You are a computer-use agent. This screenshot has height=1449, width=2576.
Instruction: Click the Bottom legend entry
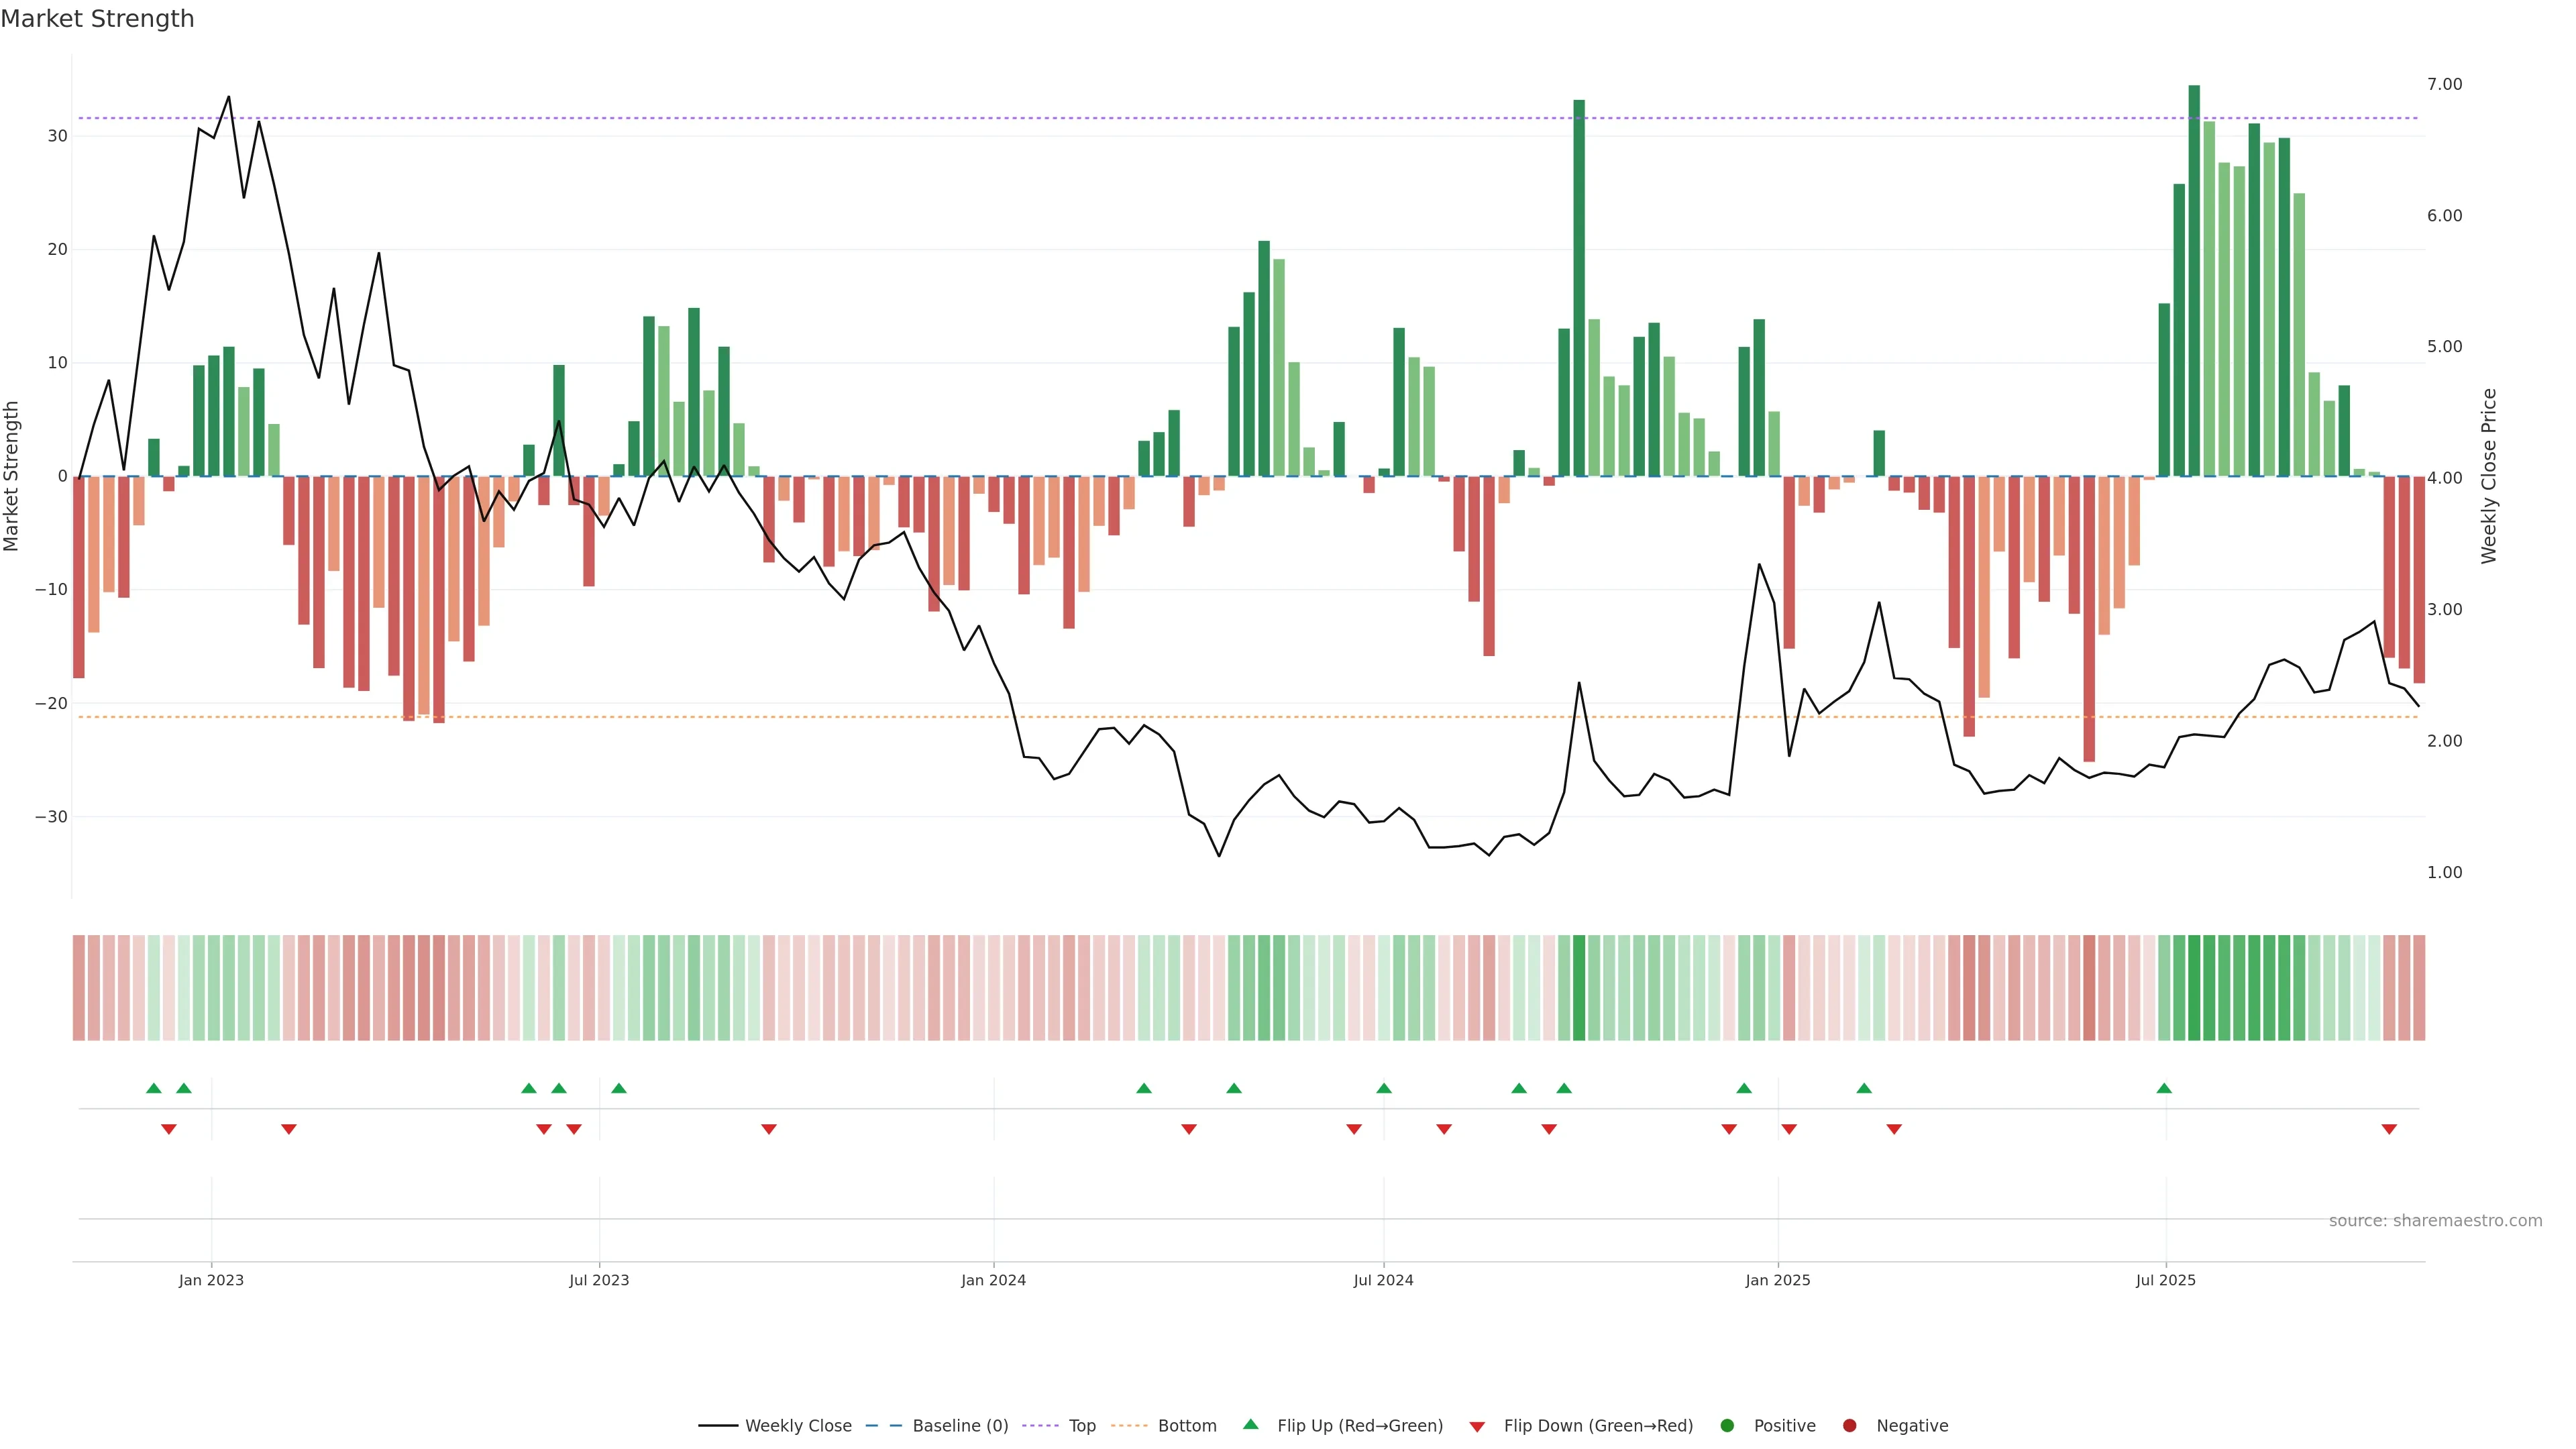pos(1186,1425)
